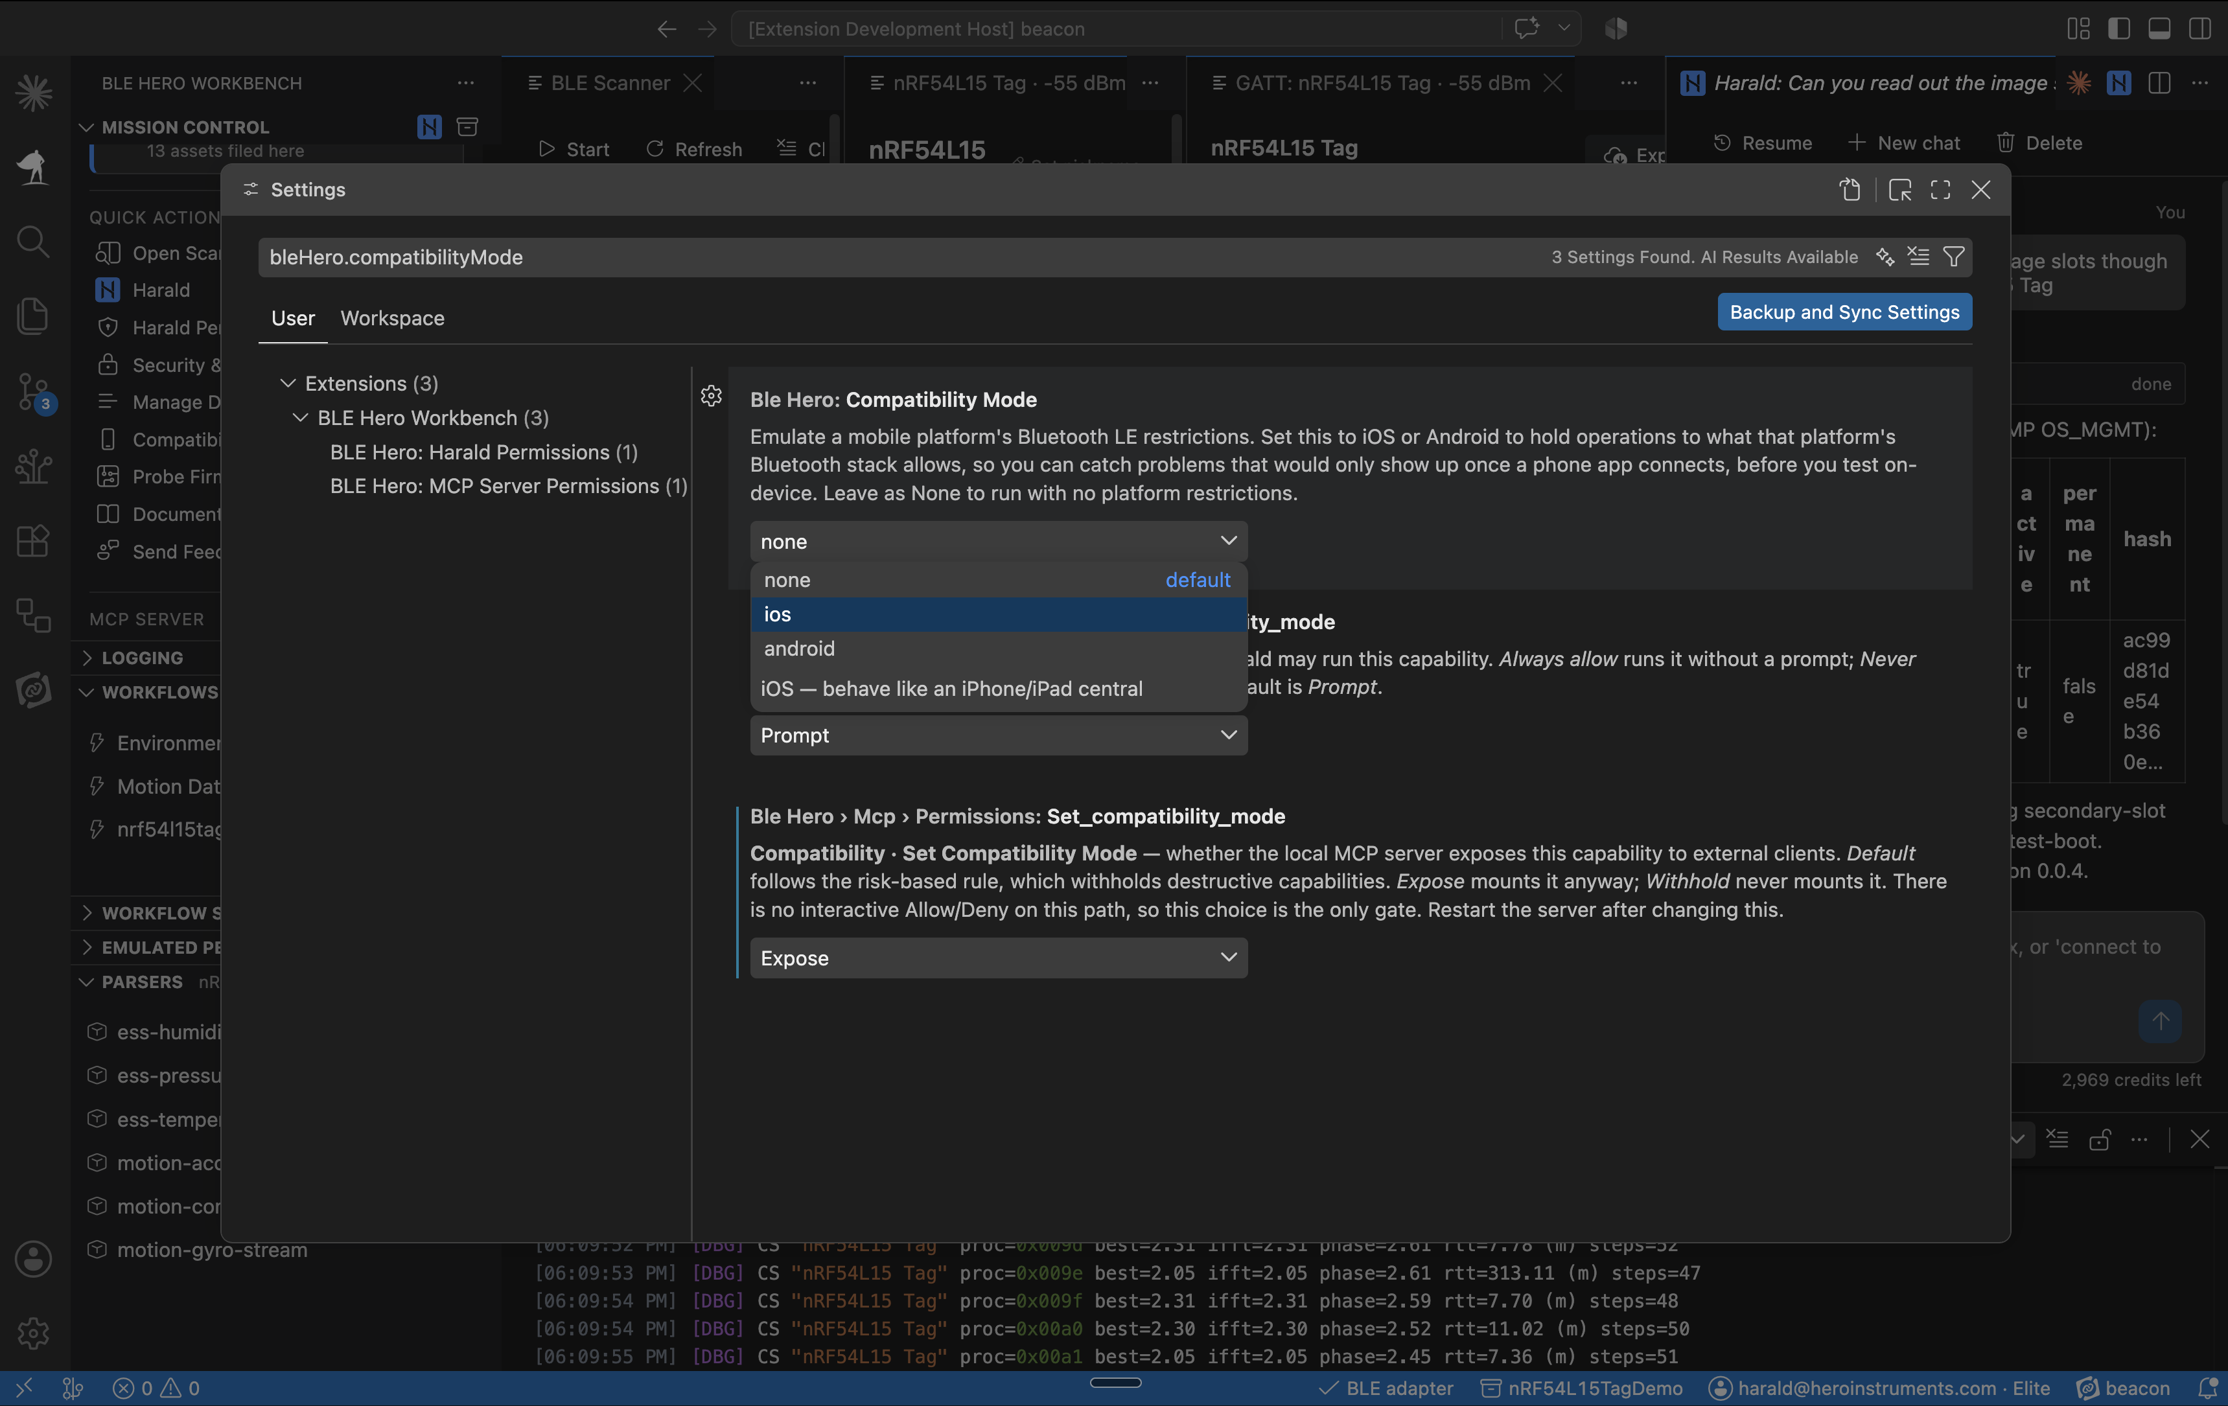The width and height of the screenshot is (2228, 1406).
Task: Clear settings search input with clear icon
Action: pos(1919,256)
